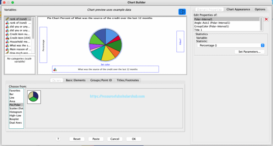The image size is (273, 146).
Task: Click the 'Credit item [r04]' variable icon
Action: [x=7, y=37]
